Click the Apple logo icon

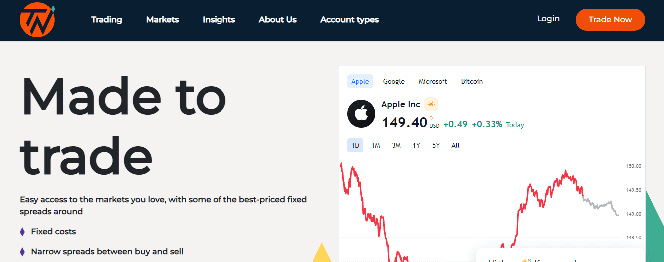pyautogui.click(x=361, y=114)
